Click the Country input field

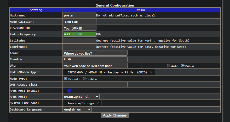[x=95, y=59]
